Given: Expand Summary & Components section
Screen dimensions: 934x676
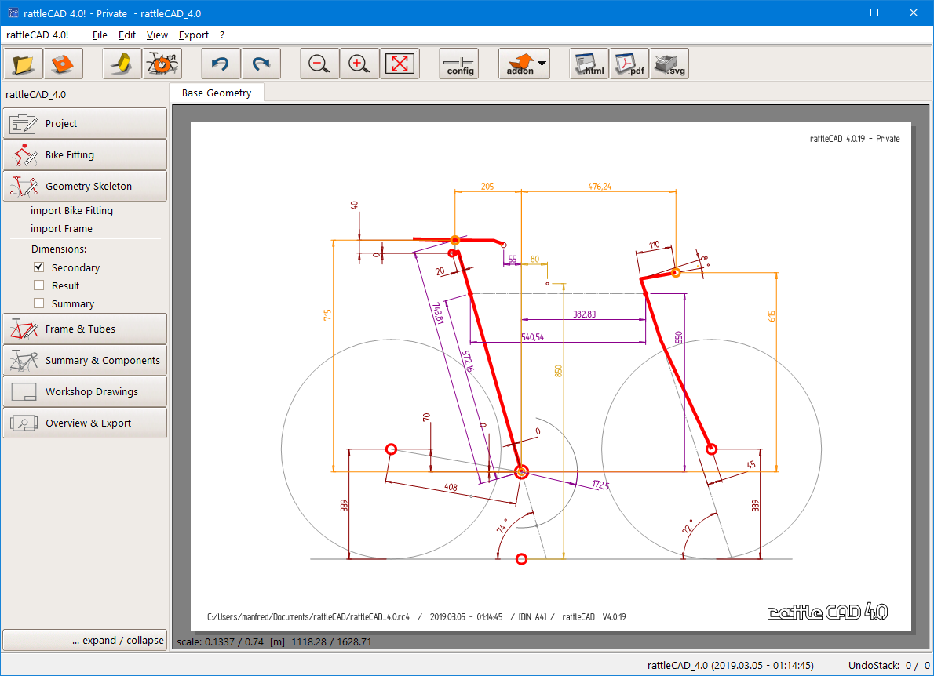Looking at the screenshot, I should point(85,361).
